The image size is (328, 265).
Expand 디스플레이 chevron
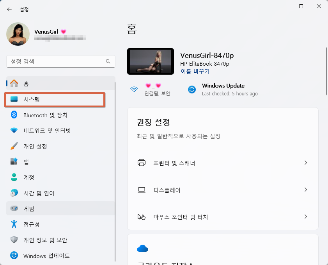[x=306, y=190]
